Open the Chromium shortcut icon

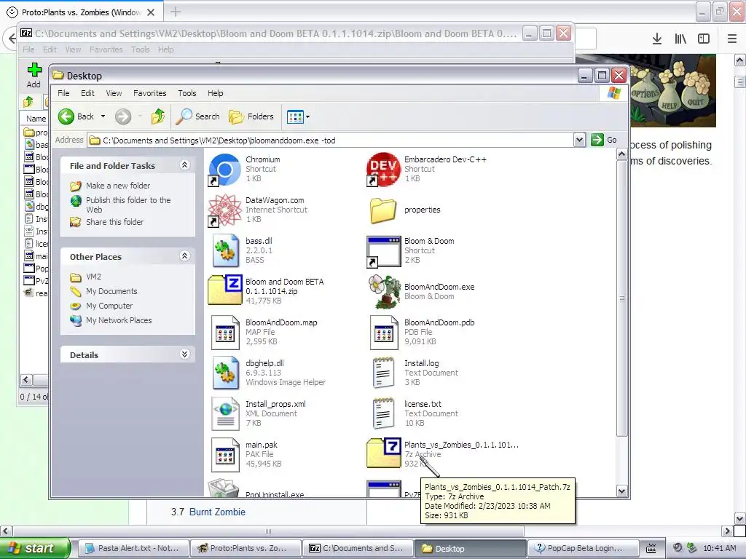224,169
